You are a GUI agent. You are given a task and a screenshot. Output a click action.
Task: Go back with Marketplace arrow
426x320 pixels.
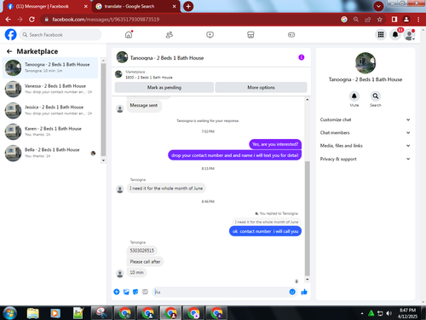pos(9,51)
